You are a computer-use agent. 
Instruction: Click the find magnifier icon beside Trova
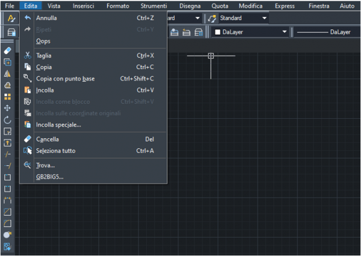tap(28, 165)
